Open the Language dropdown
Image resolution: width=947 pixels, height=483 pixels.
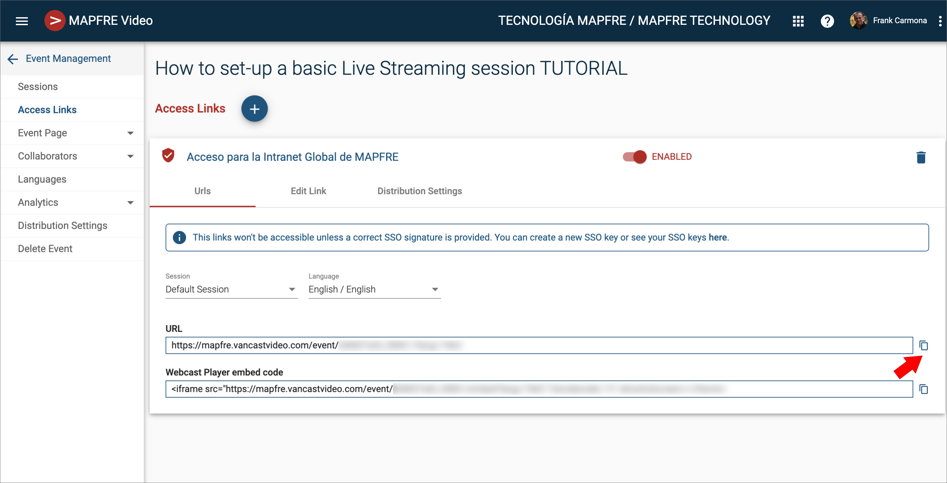[374, 289]
